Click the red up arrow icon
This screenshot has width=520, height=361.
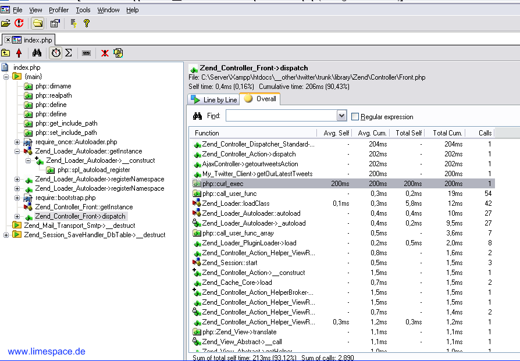[x=19, y=53]
